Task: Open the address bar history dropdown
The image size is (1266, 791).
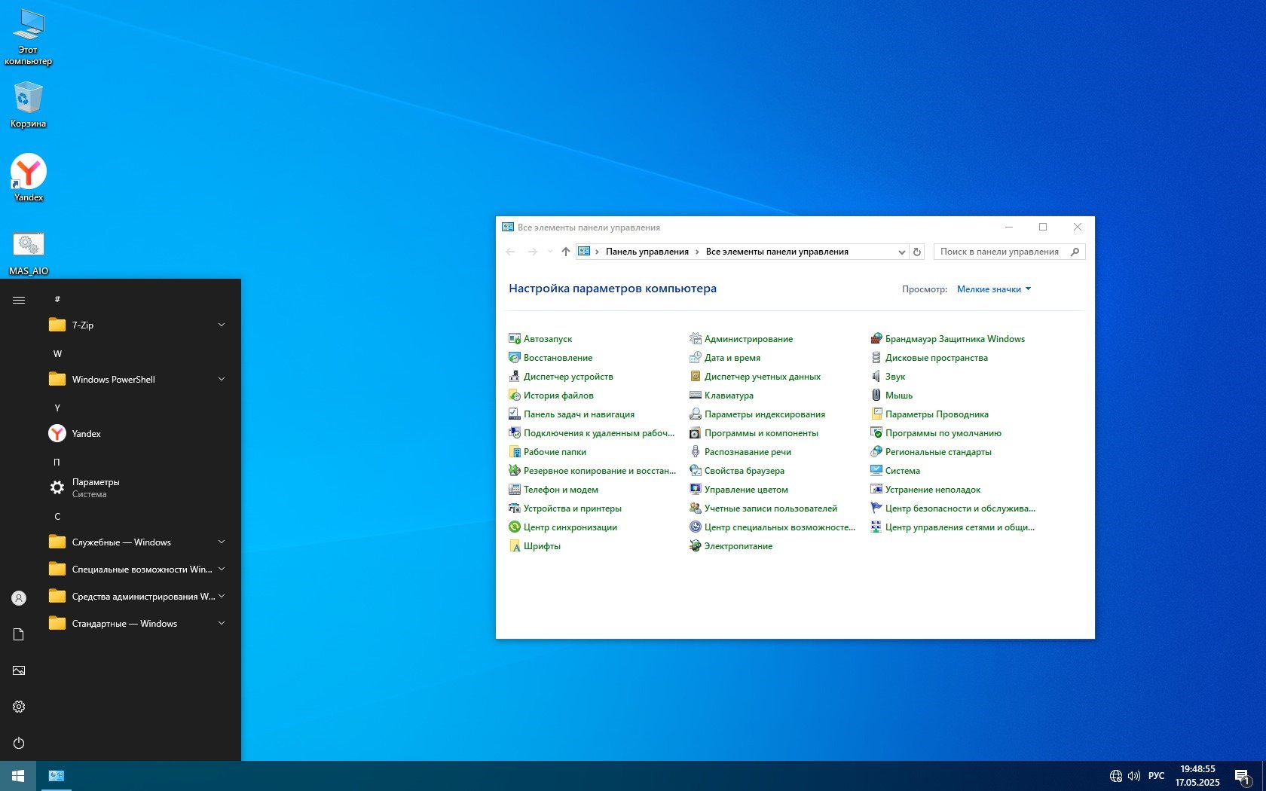Action: pyautogui.click(x=901, y=252)
